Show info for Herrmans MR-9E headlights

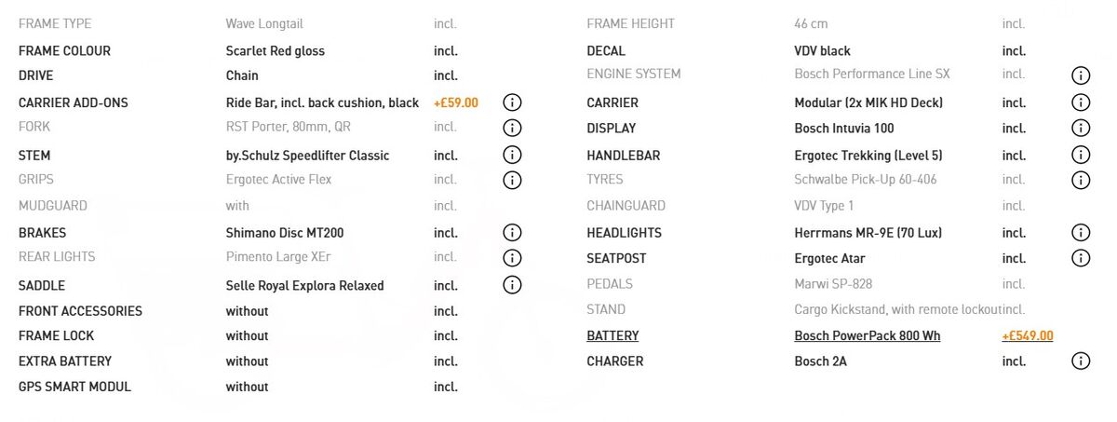point(1081,233)
